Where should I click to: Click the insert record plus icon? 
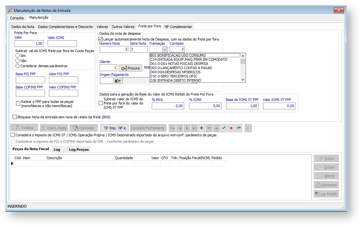click(x=202, y=128)
